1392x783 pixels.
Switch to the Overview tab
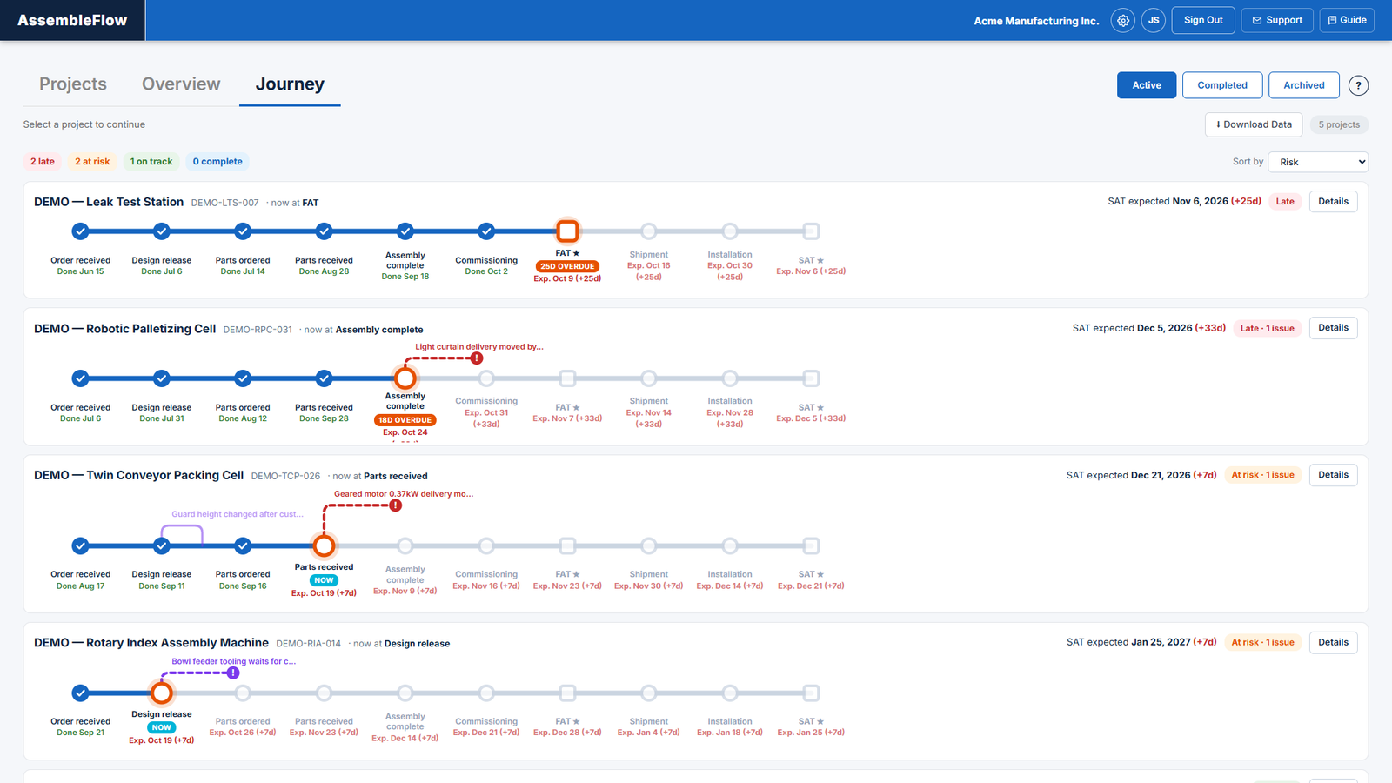tap(181, 84)
